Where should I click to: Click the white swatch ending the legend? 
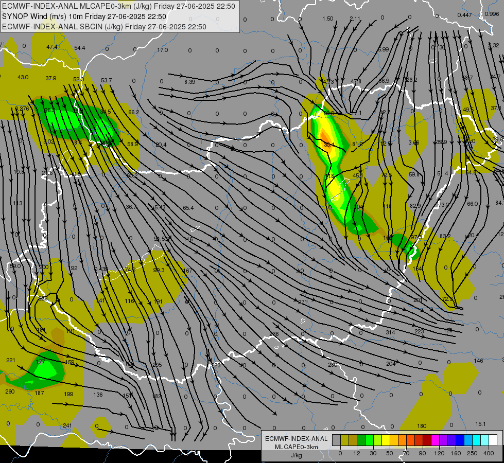493,440
